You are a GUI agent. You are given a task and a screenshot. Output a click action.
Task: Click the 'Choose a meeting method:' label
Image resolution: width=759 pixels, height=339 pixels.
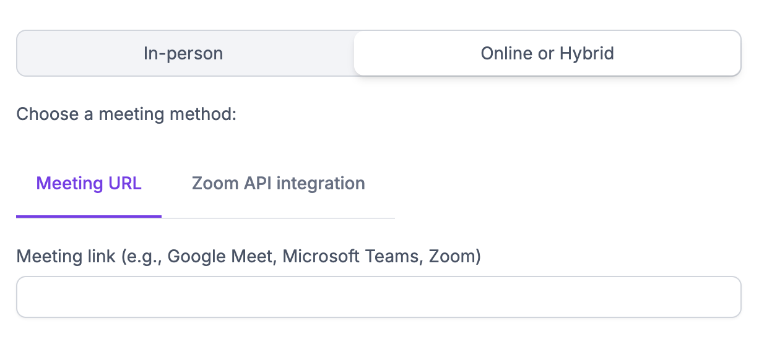pyautogui.click(x=126, y=114)
